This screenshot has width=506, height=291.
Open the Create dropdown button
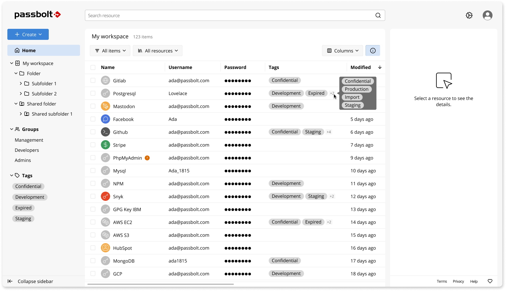point(28,34)
